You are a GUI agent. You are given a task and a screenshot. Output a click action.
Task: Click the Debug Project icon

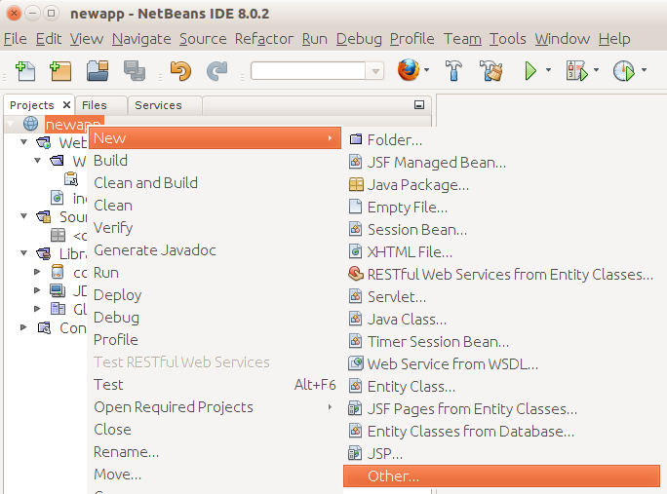(576, 70)
